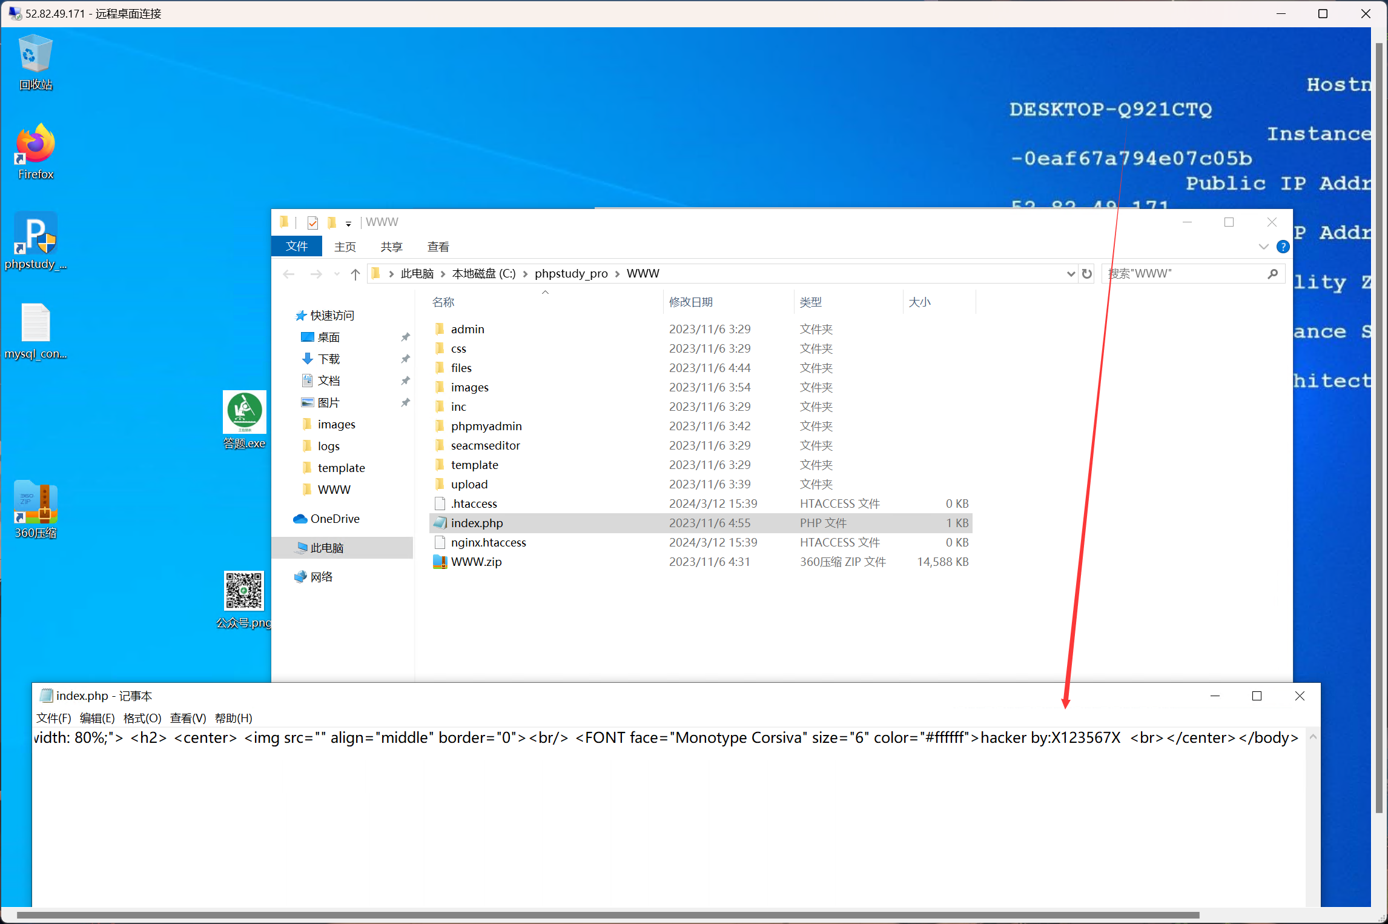The height and width of the screenshot is (924, 1388).
Task: Open the 格式(O) menu in Notepad
Action: tap(142, 718)
